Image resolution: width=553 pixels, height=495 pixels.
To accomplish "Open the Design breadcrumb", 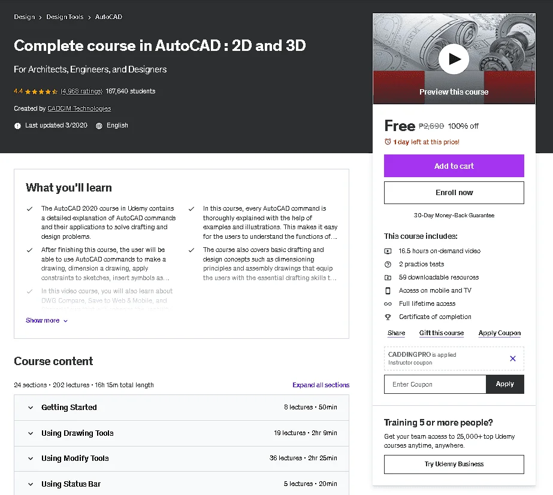I will coord(25,17).
